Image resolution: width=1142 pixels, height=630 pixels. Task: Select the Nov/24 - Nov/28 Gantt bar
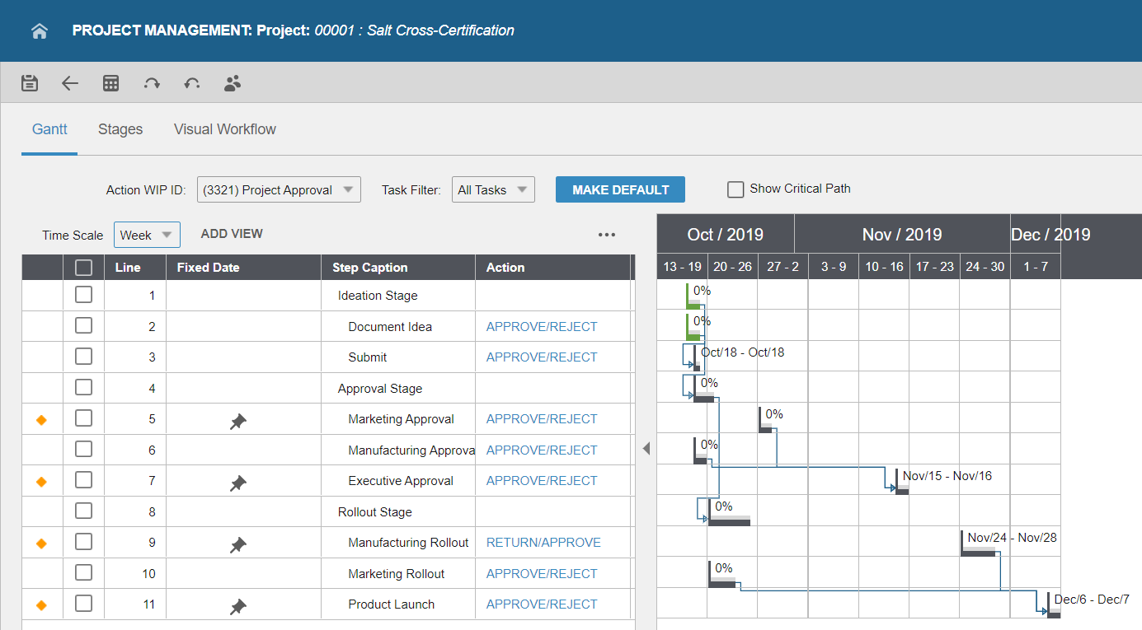(979, 552)
